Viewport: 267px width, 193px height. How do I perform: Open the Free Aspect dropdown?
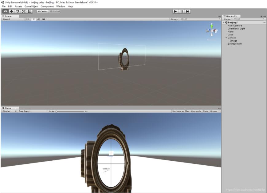33,111
